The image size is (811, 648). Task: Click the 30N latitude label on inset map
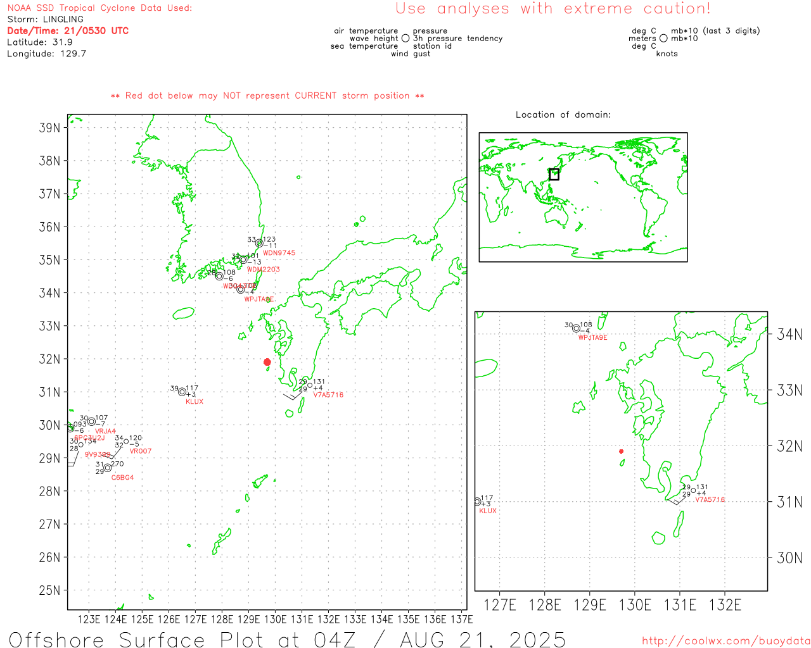[789, 558]
